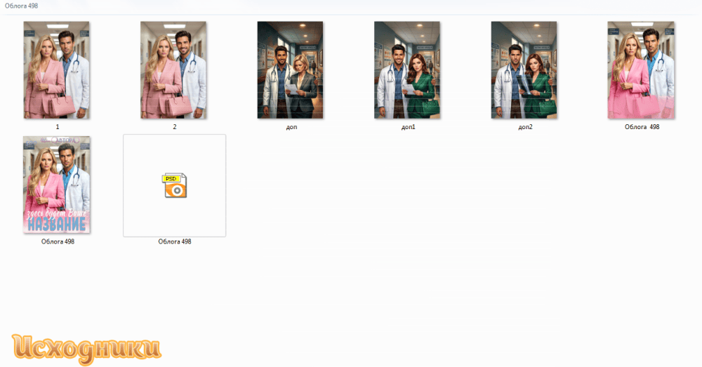Click the file name label '2'
The image size is (702, 367).
175,127
